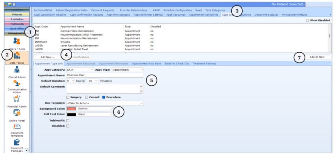335x155 pixels.
Task: Uncheck the Procedure checkbox
Action: point(104,97)
